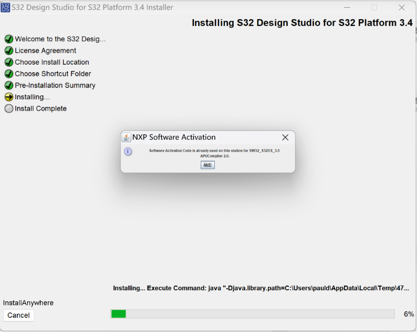Click 'Software Activation Code is already used' message
This screenshot has height=332, width=417.
tap(214, 153)
